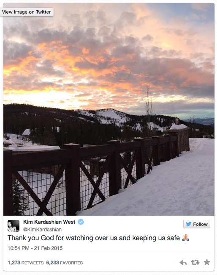Click the 10:54 PM timestamp
The image size is (217, 275).
18,248
